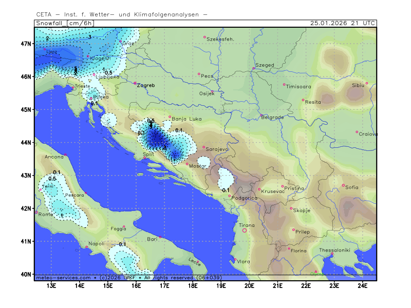Select the Szeged city marker
The width and height of the screenshot is (411, 308).
click(254, 68)
